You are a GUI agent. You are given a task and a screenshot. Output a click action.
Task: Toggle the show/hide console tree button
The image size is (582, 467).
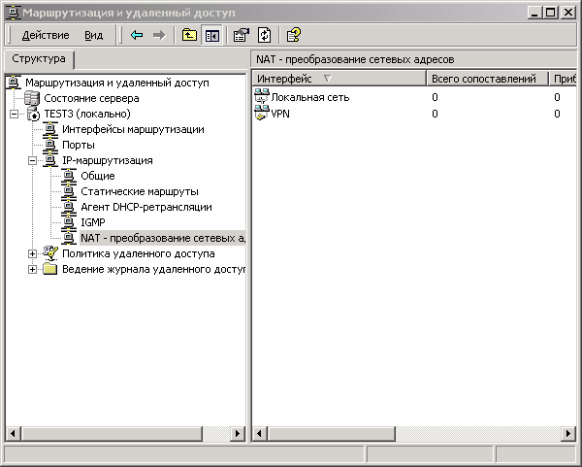point(211,35)
